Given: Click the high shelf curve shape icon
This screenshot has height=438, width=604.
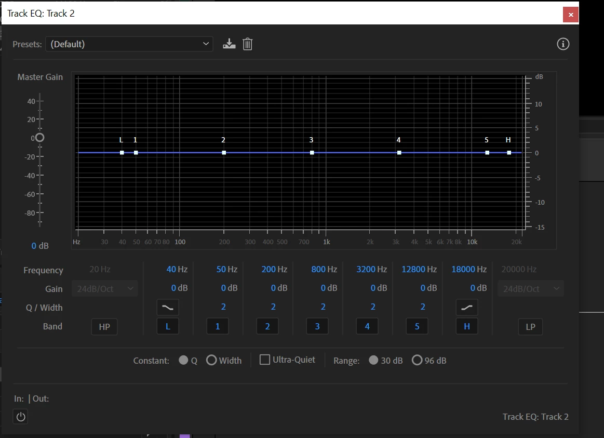Looking at the screenshot, I should 467,308.
